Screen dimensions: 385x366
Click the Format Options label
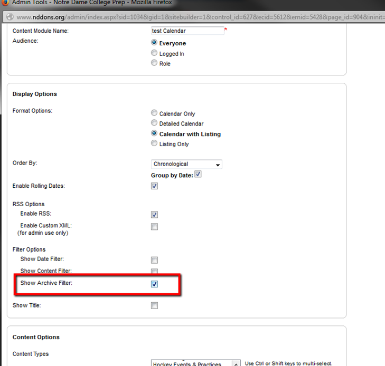tap(32, 111)
